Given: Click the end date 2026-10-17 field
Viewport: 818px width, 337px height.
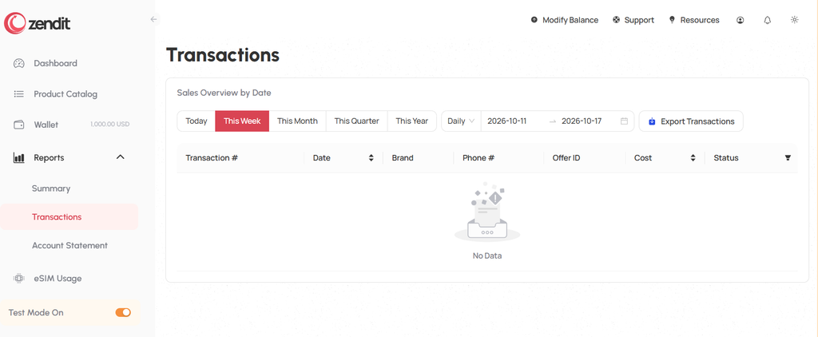Looking at the screenshot, I should click(582, 121).
